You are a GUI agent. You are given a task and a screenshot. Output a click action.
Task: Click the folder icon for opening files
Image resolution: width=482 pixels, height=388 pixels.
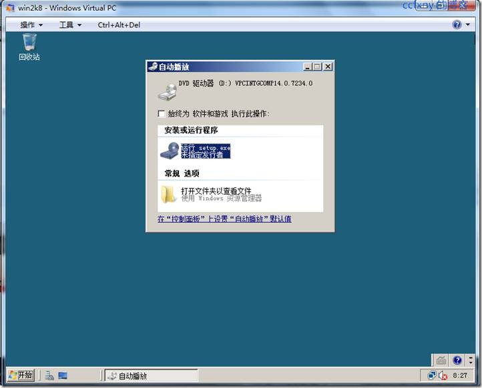click(168, 194)
